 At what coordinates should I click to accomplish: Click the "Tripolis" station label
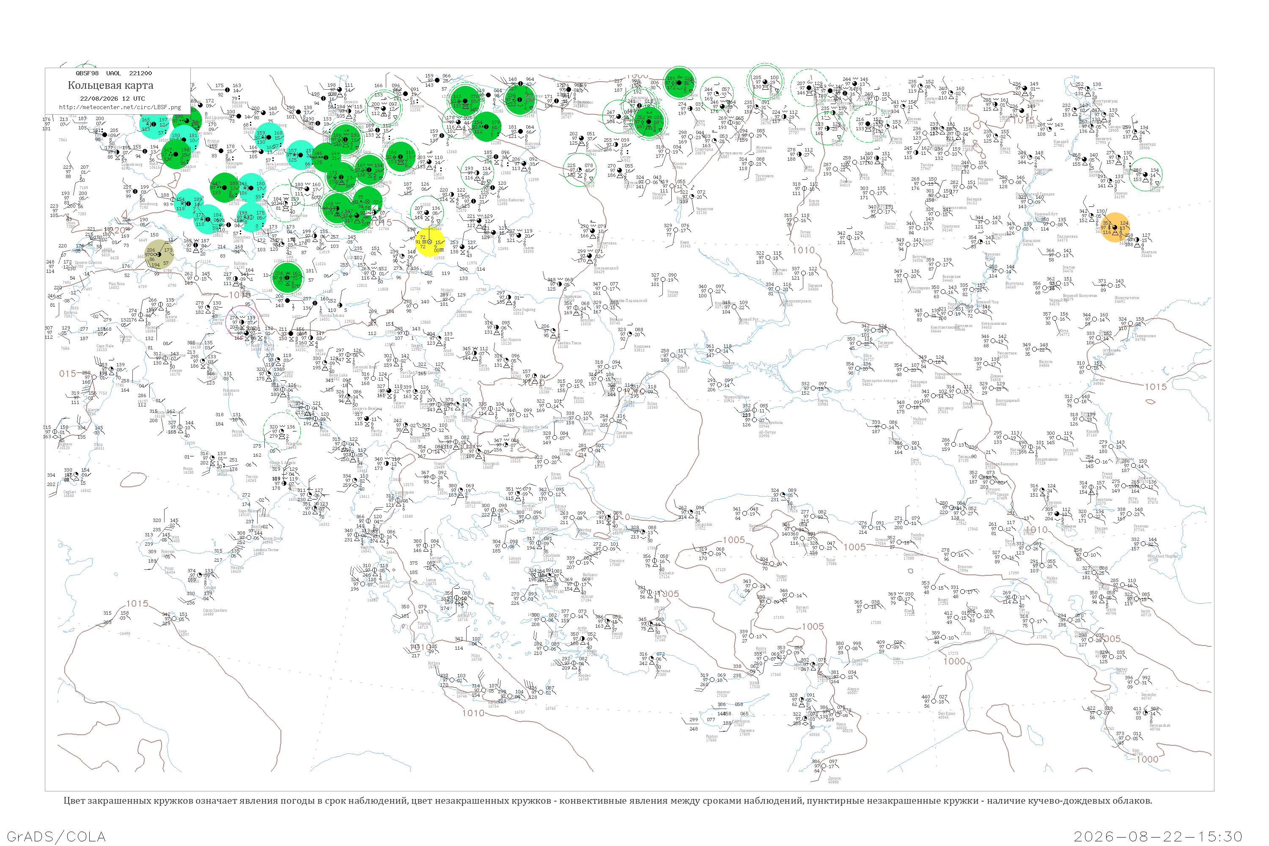423,623
